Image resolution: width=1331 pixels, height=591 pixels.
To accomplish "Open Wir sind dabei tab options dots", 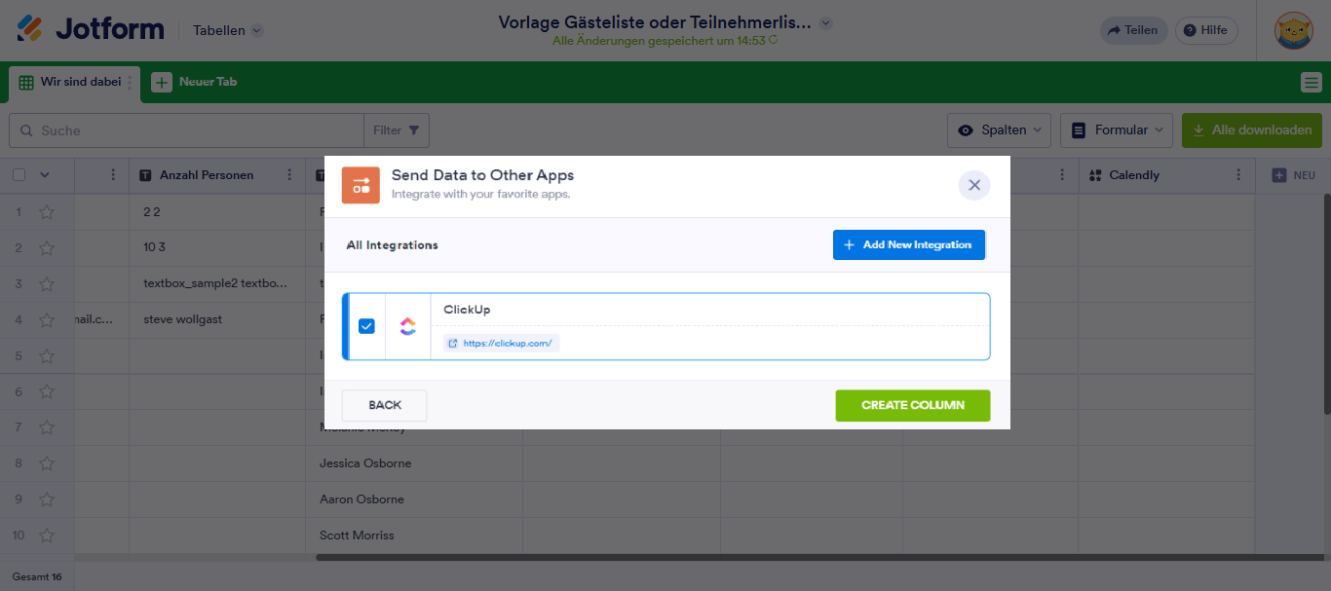I will point(130,83).
